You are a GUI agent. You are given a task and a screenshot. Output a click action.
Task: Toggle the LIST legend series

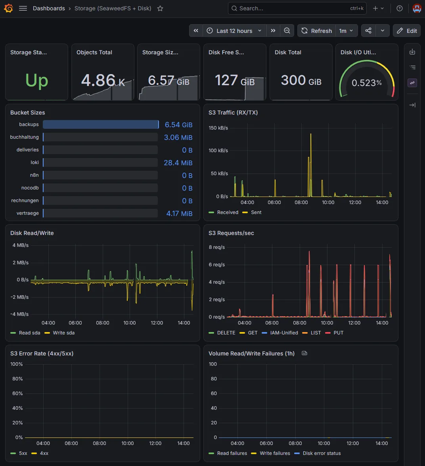click(316, 333)
